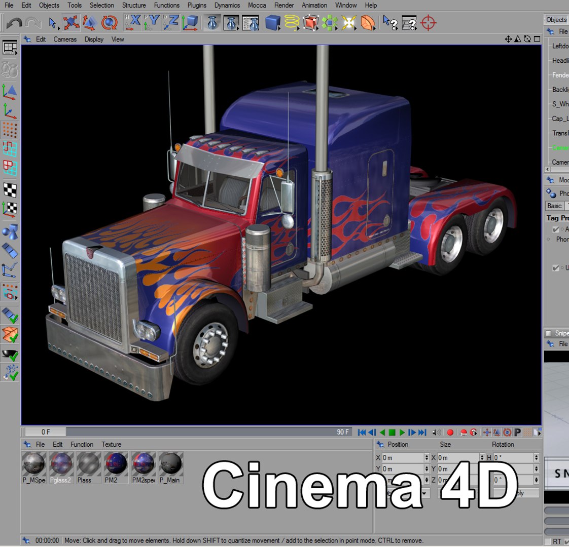
Task: Render the active view vase icon
Action: [212, 23]
